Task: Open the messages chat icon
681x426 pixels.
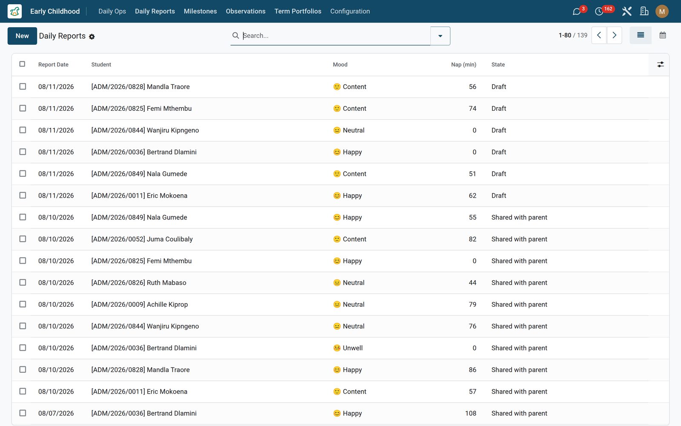Action: (577, 12)
